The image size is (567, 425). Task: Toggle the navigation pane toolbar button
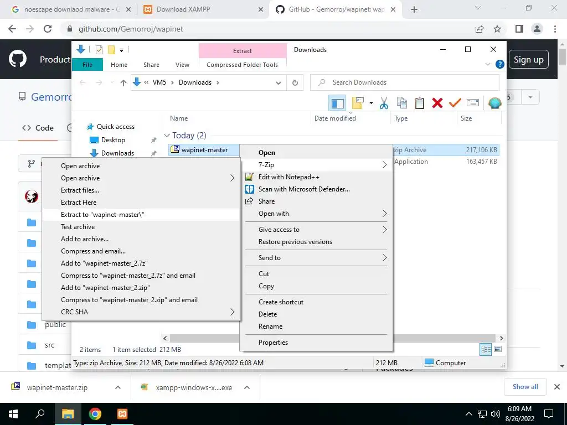(x=337, y=103)
